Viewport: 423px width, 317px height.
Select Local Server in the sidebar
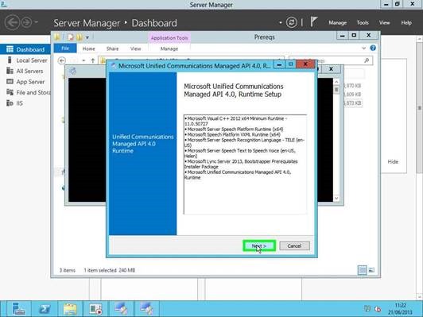[25, 60]
